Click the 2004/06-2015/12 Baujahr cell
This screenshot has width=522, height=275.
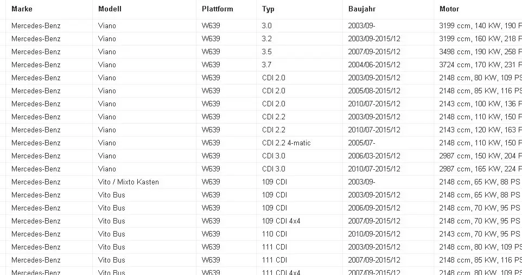tap(374, 65)
